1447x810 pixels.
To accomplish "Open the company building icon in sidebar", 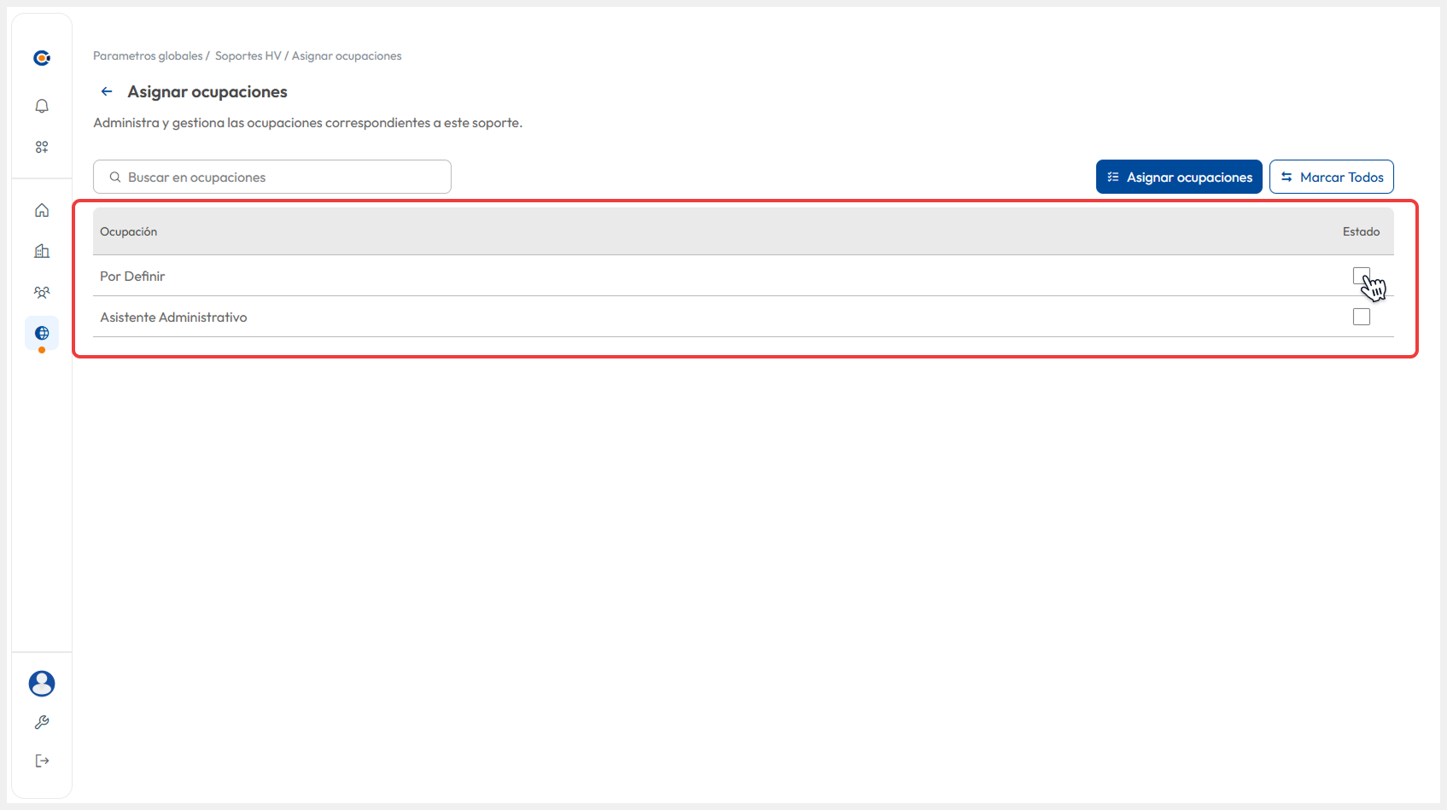I will click(x=42, y=251).
